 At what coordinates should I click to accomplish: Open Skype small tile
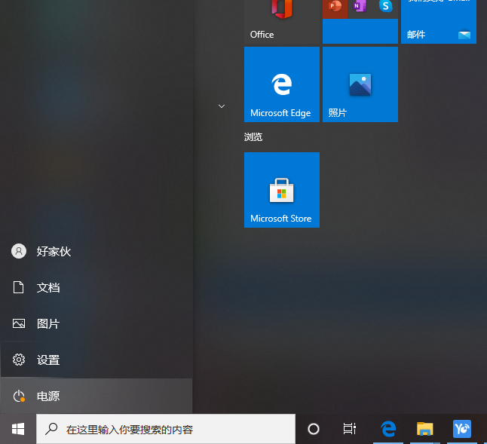coord(385,6)
